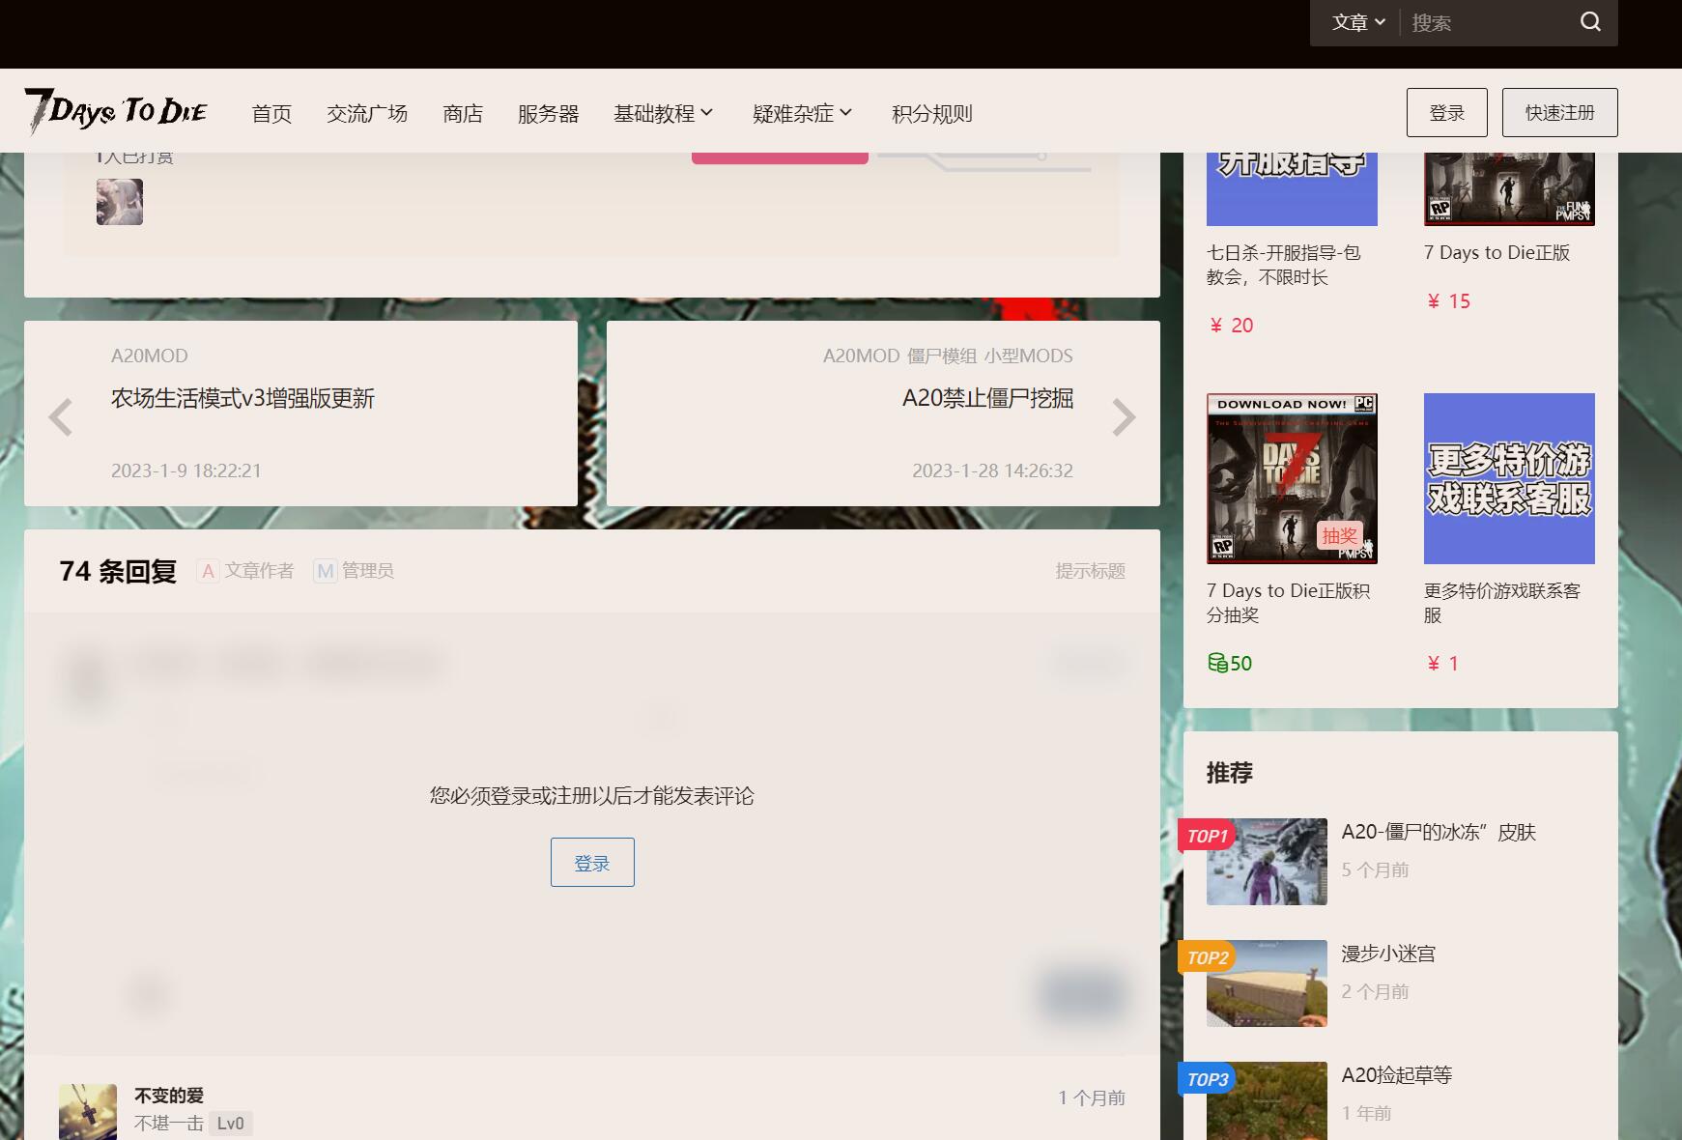Click the TOP3 ranking badge

click(x=1207, y=1079)
